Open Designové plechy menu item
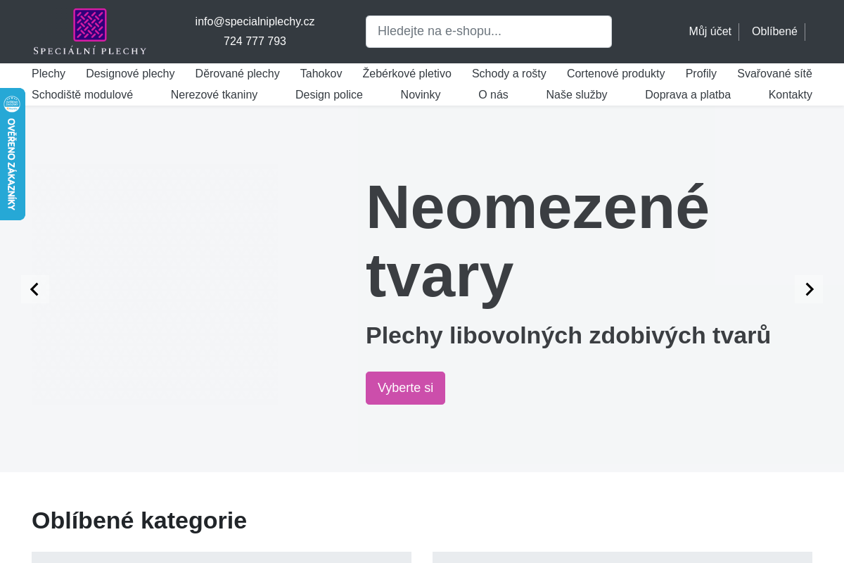Image resolution: width=844 pixels, height=563 pixels. click(130, 74)
